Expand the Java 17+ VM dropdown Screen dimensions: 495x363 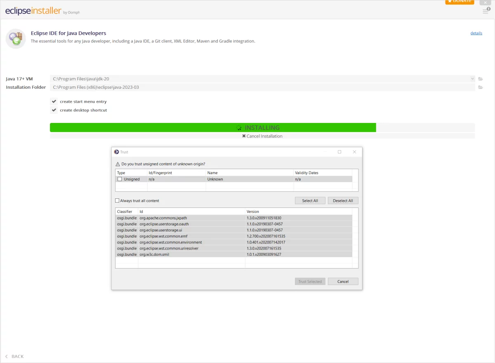click(x=472, y=79)
